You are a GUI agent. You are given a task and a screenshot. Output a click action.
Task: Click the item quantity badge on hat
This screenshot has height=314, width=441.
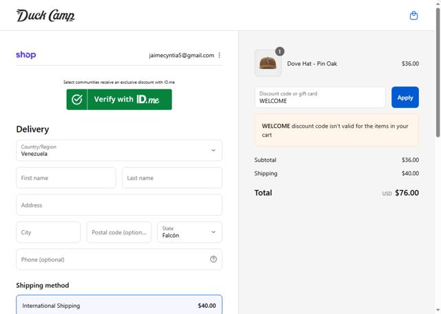click(280, 52)
